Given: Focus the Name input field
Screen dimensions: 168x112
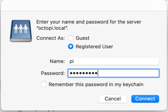Looking at the screenshot, I should point(114,61).
